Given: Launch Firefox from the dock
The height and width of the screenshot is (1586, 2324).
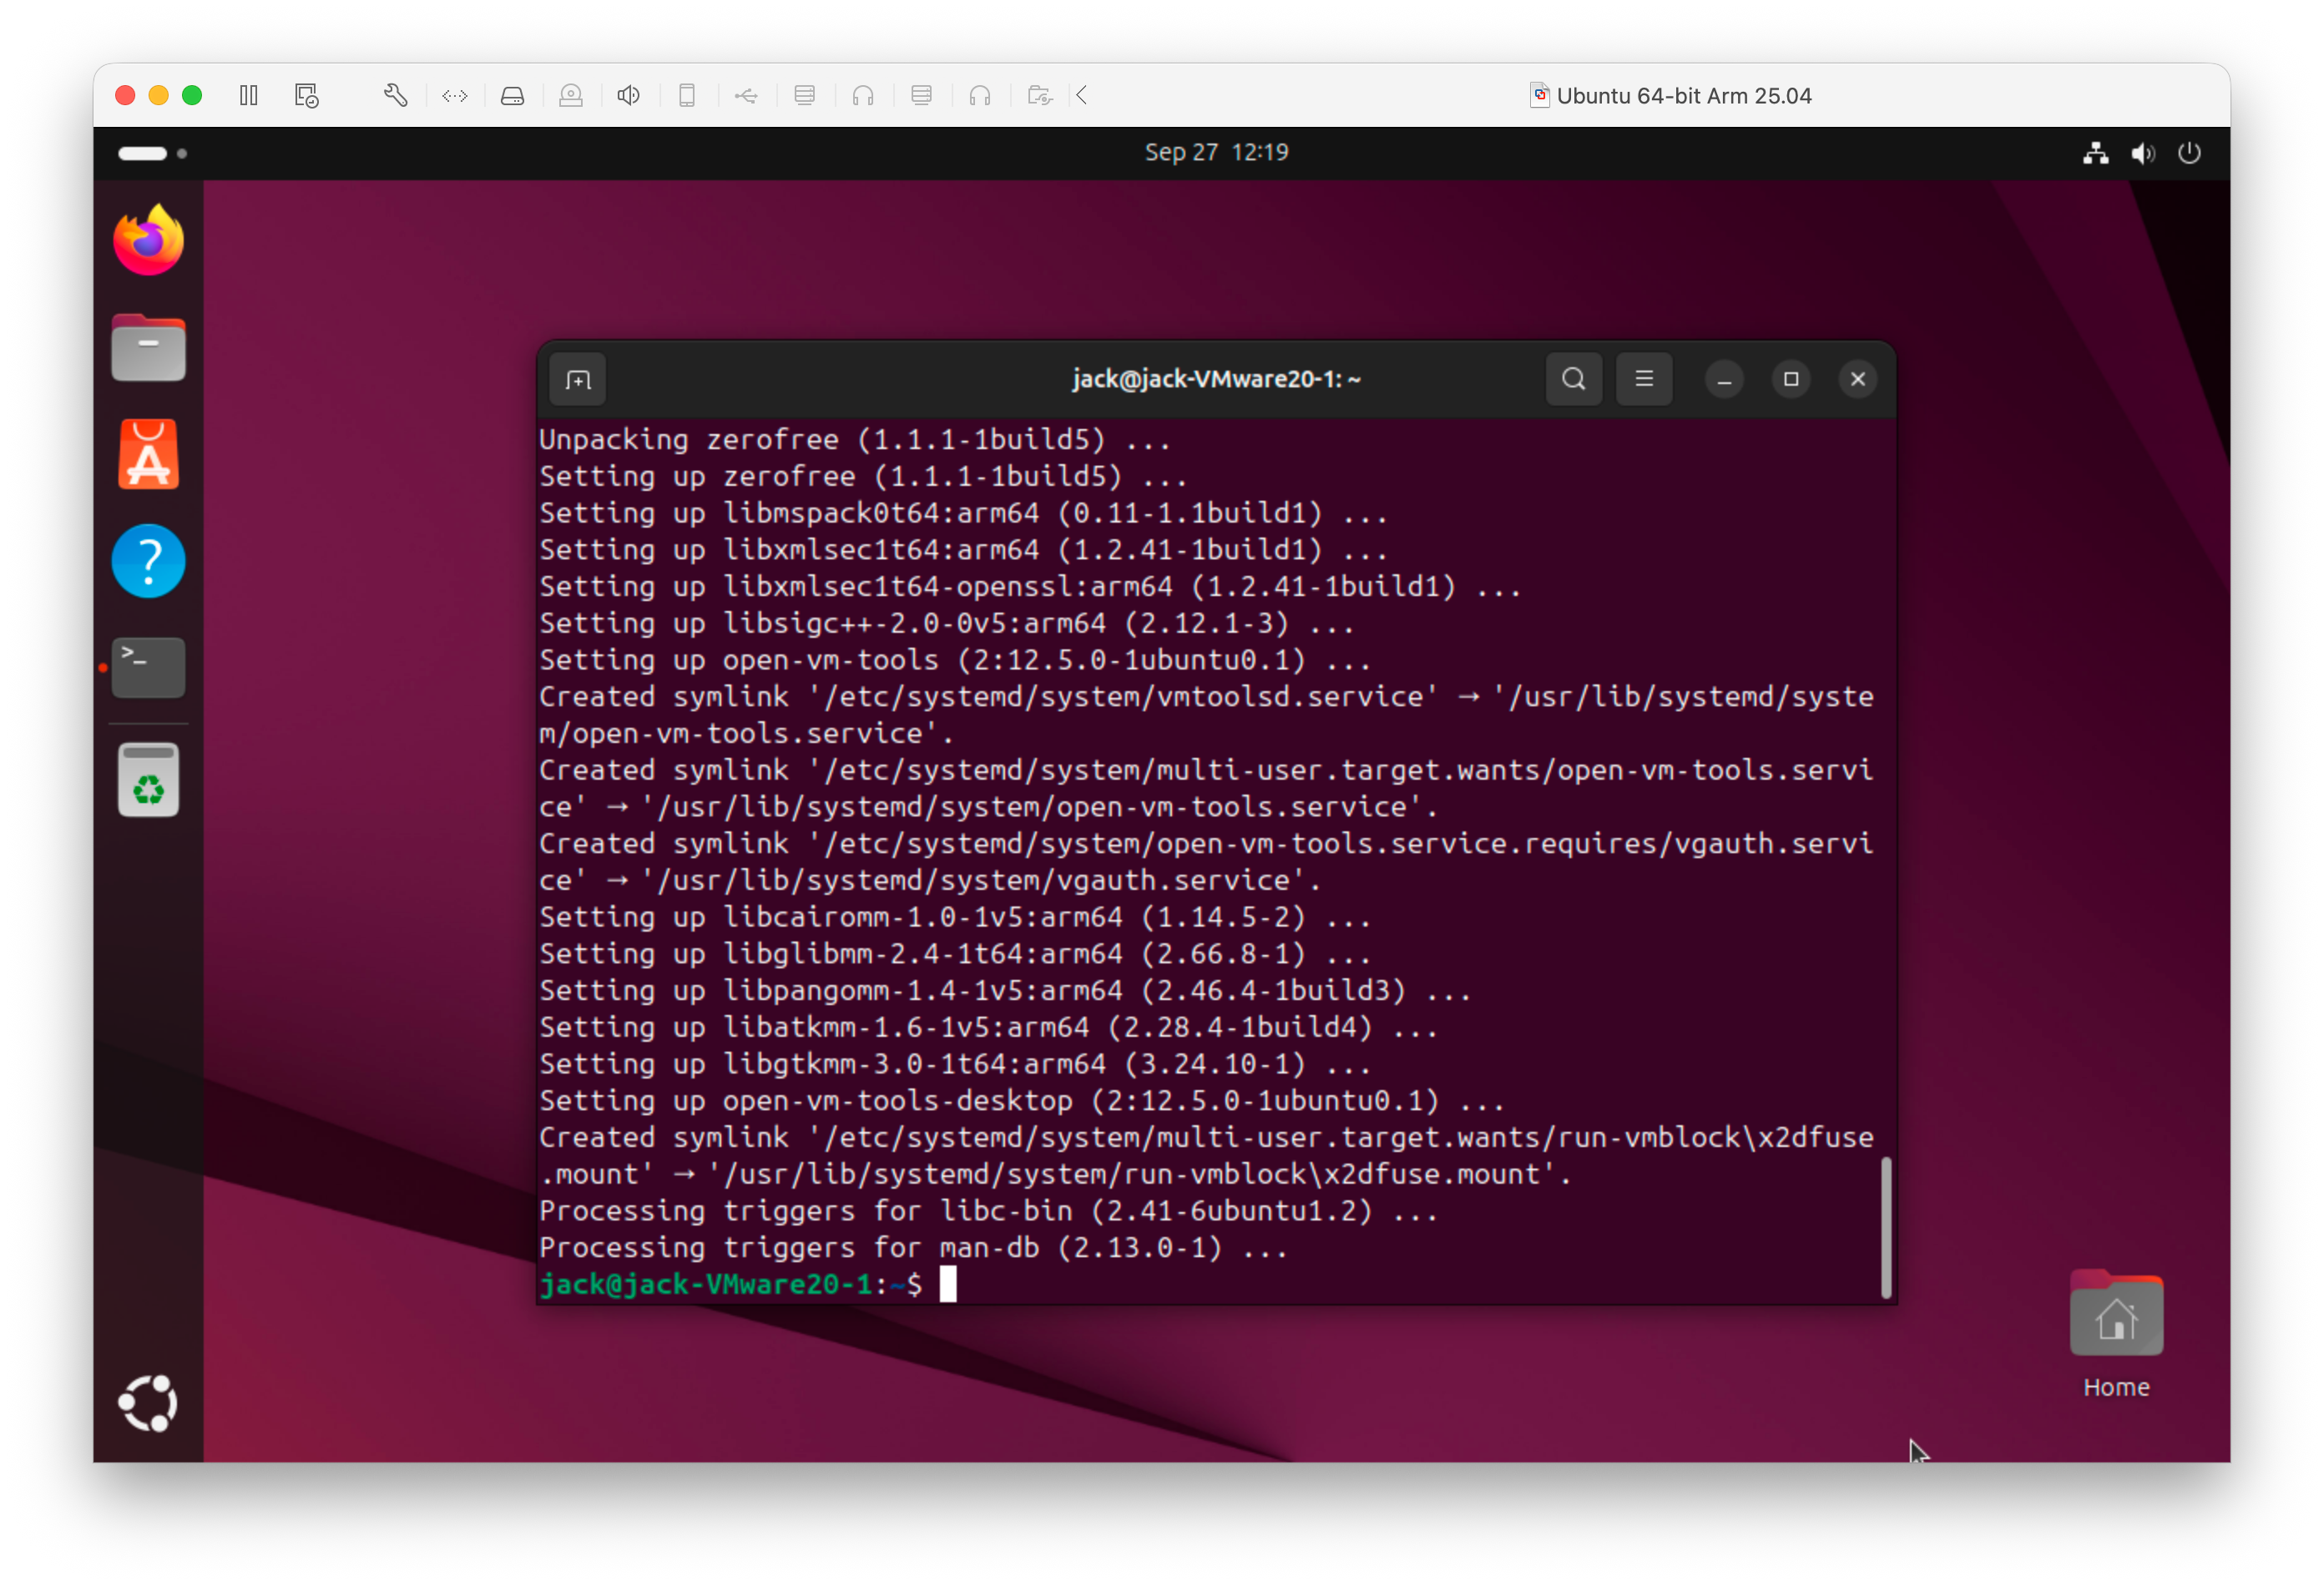Looking at the screenshot, I should pyautogui.click(x=148, y=241).
